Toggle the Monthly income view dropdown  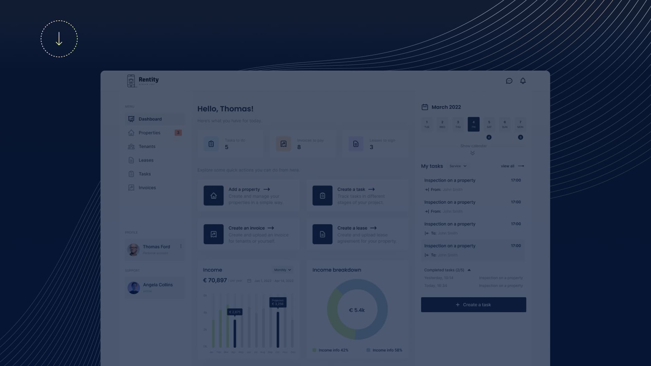[x=282, y=270]
